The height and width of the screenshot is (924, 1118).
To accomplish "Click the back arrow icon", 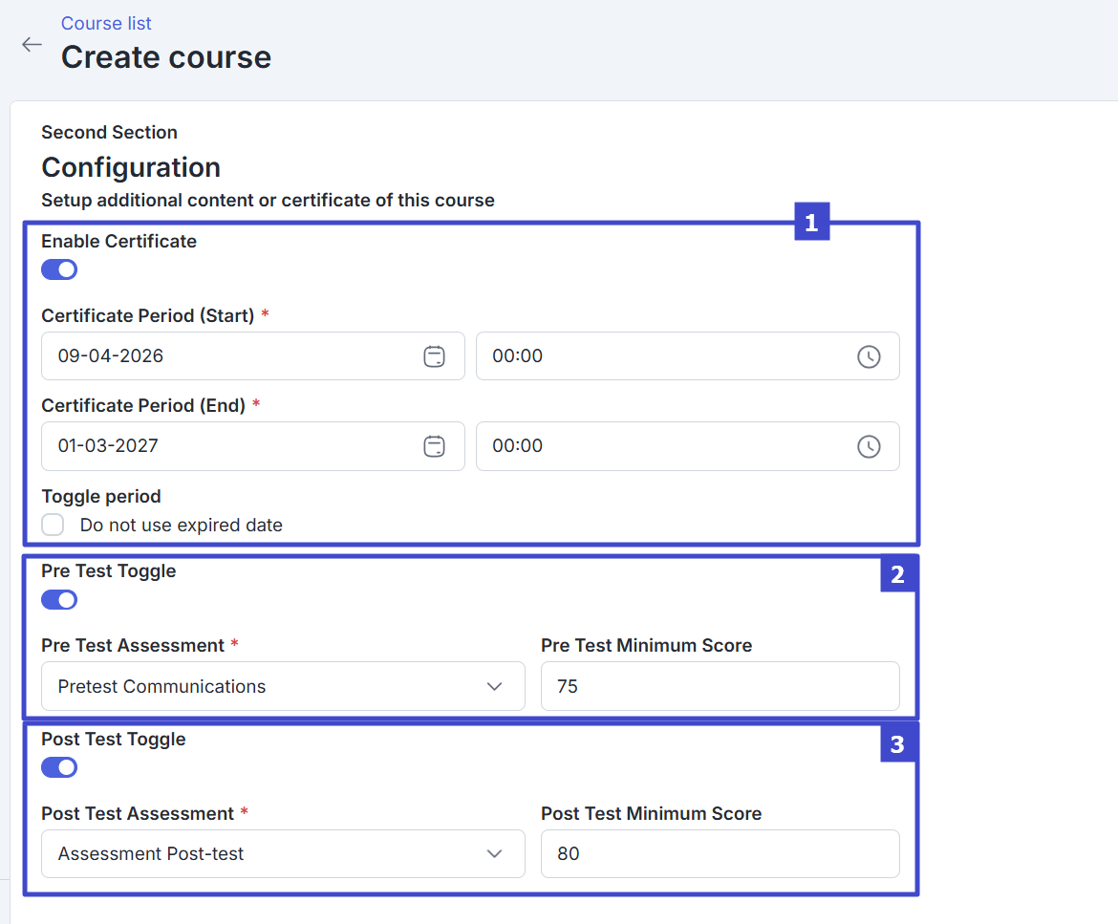I will click(x=32, y=45).
